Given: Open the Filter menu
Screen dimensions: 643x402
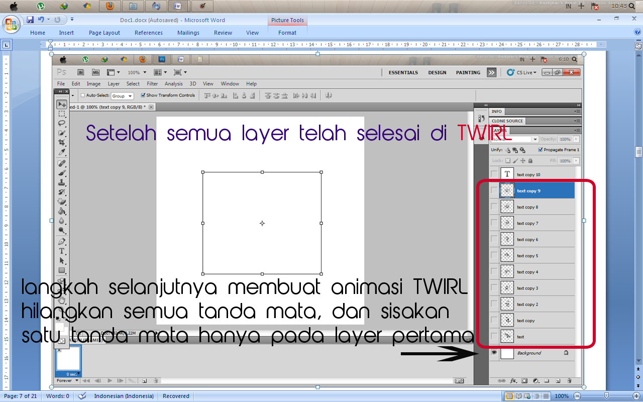Looking at the screenshot, I should tap(151, 83).
